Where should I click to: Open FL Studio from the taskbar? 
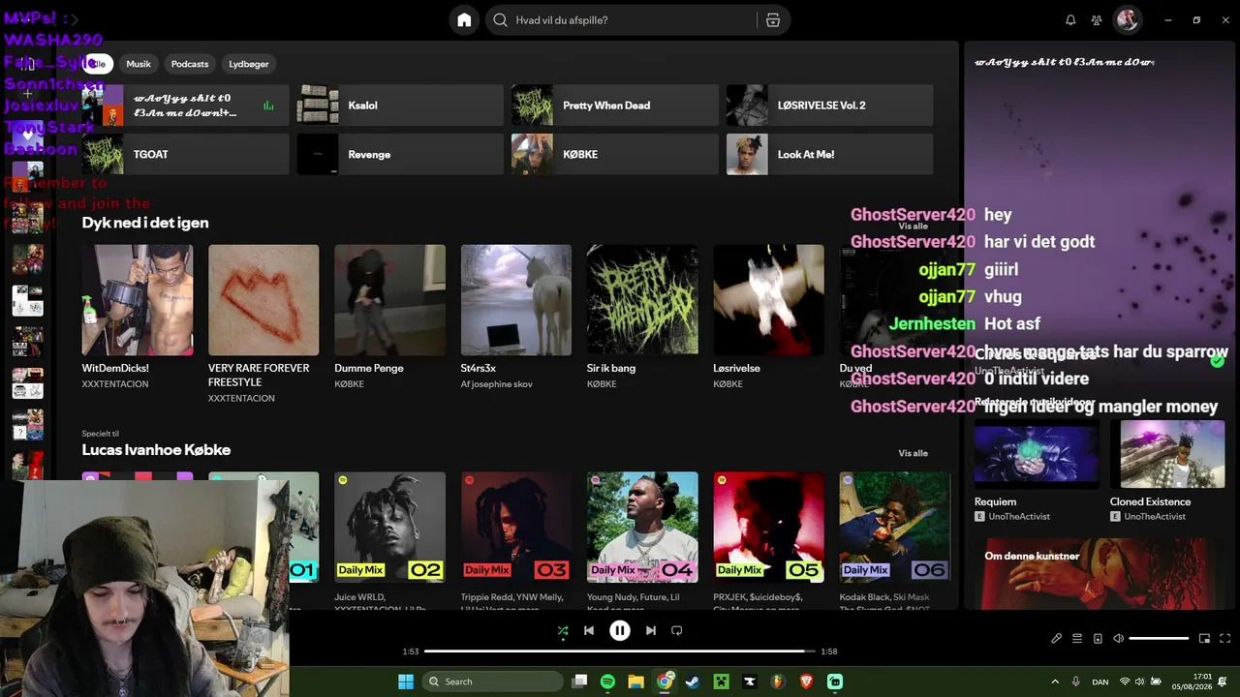778,682
